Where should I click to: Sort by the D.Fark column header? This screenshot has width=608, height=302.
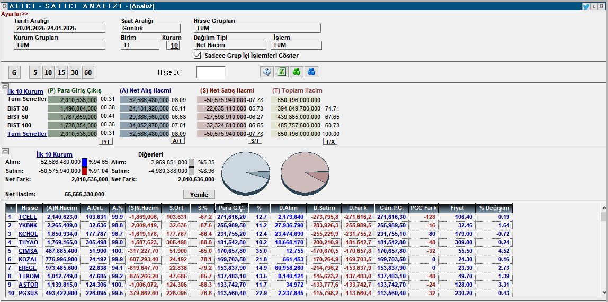pos(358,208)
